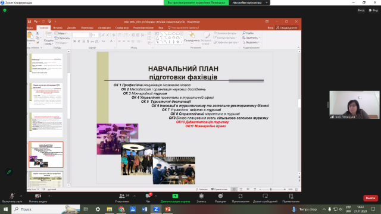The image size is (381, 214).
Task: Open the Участники participants panel
Action: 122,198
